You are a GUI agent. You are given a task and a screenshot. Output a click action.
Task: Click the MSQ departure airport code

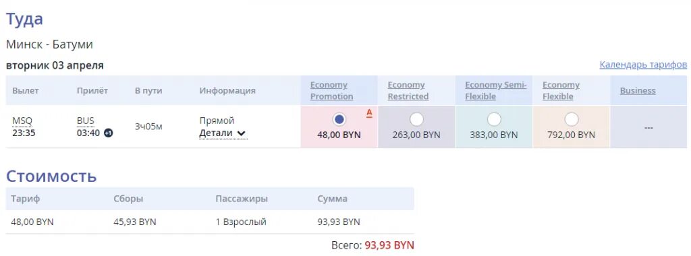pyautogui.click(x=22, y=121)
